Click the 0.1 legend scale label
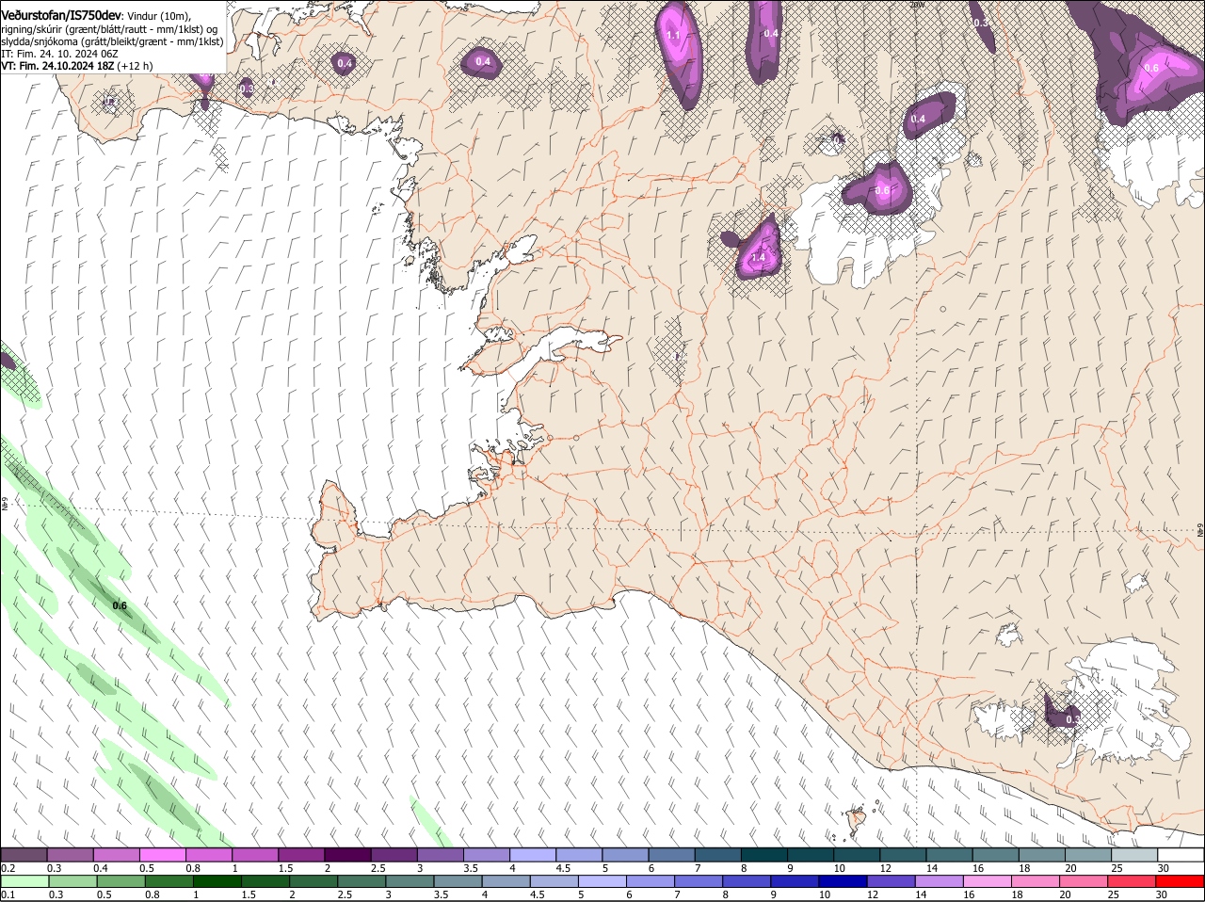1205x902 pixels. (x=8, y=894)
